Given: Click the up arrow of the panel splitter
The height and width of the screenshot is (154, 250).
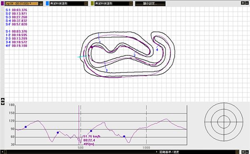Looking at the screenshot, I should coord(3,99).
